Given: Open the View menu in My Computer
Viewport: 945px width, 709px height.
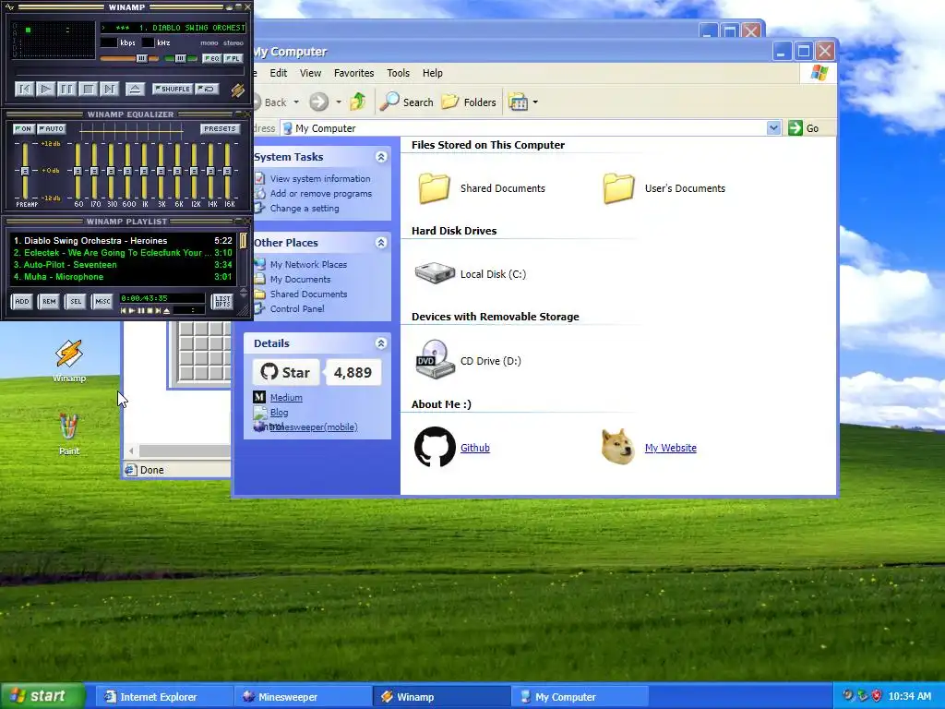Looking at the screenshot, I should coord(310,73).
